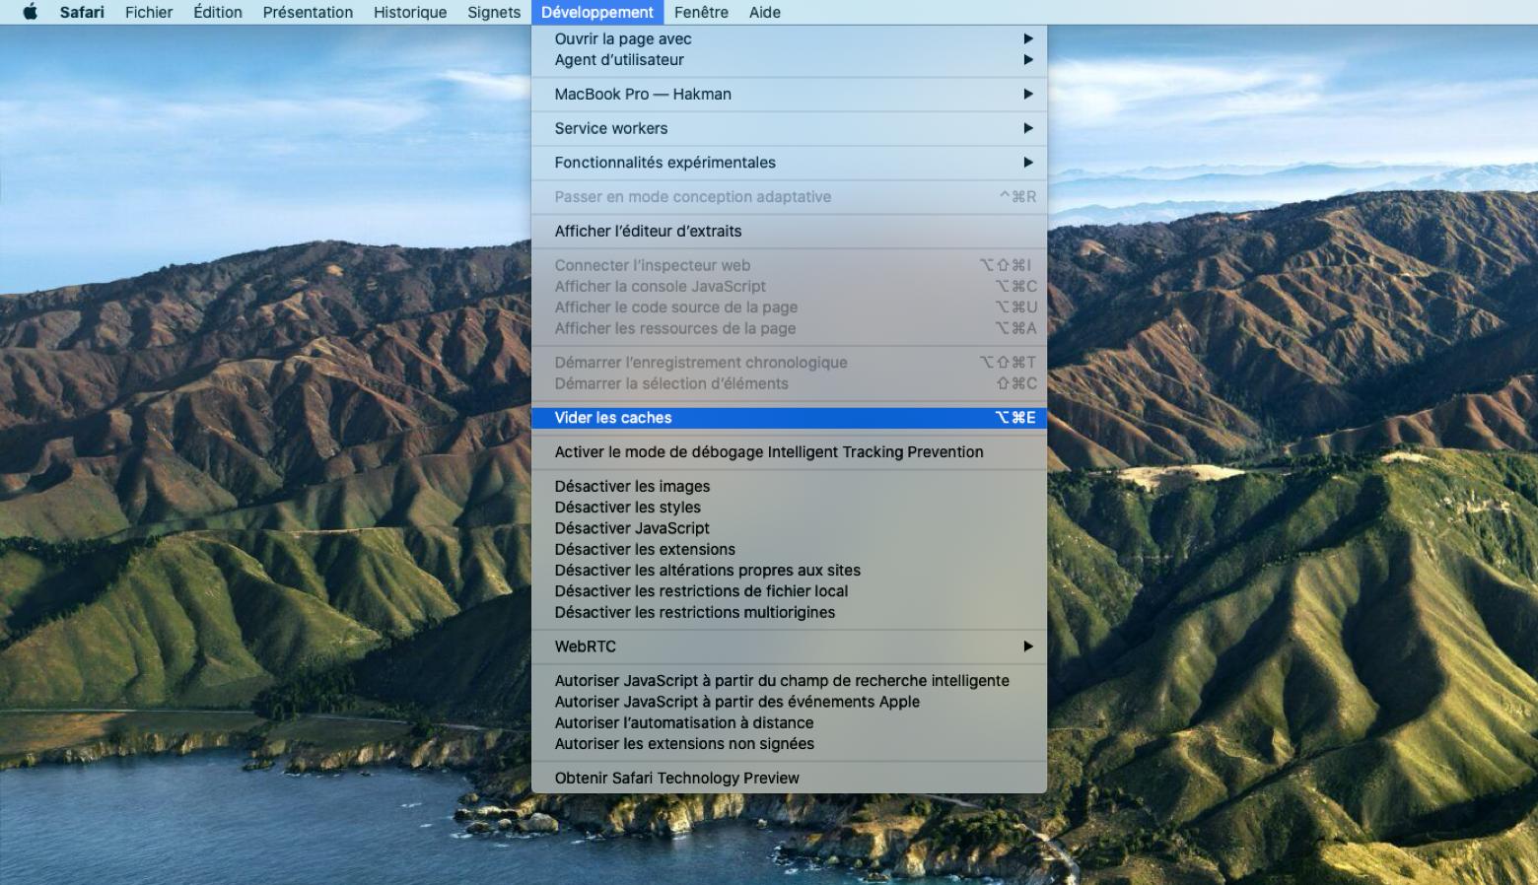Viewport: 1538px width, 885px height.
Task: Toggle Désactiver les restrictions multiorigines
Action: [x=789, y=612]
